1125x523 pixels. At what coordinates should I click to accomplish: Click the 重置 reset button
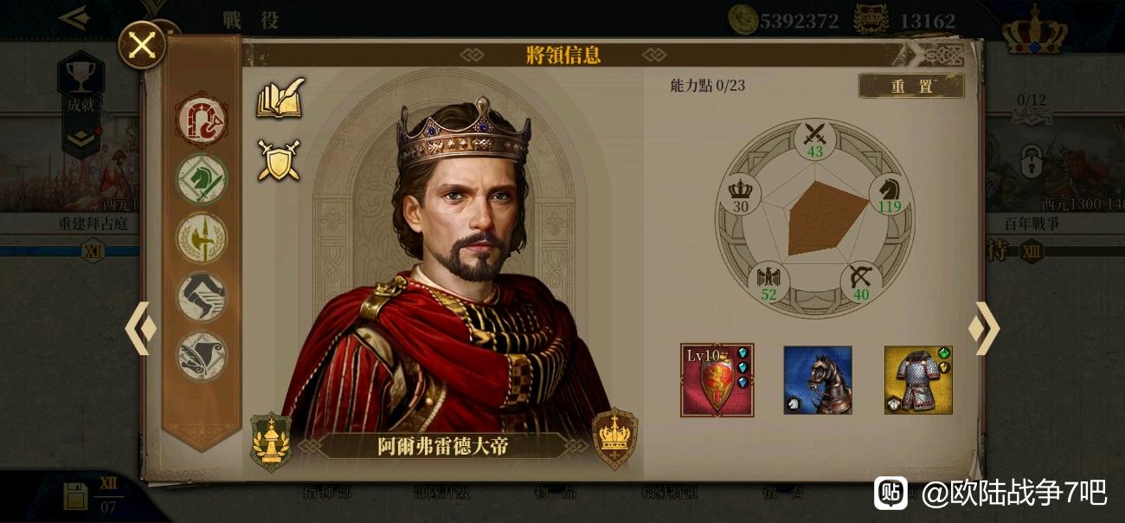pyautogui.click(x=911, y=86)
